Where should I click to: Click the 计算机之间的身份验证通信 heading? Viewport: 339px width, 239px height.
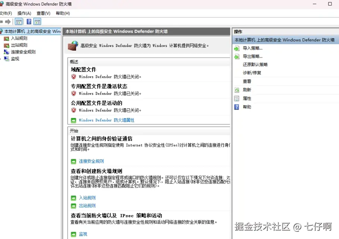pyautogui.click(x=101, y=138)
